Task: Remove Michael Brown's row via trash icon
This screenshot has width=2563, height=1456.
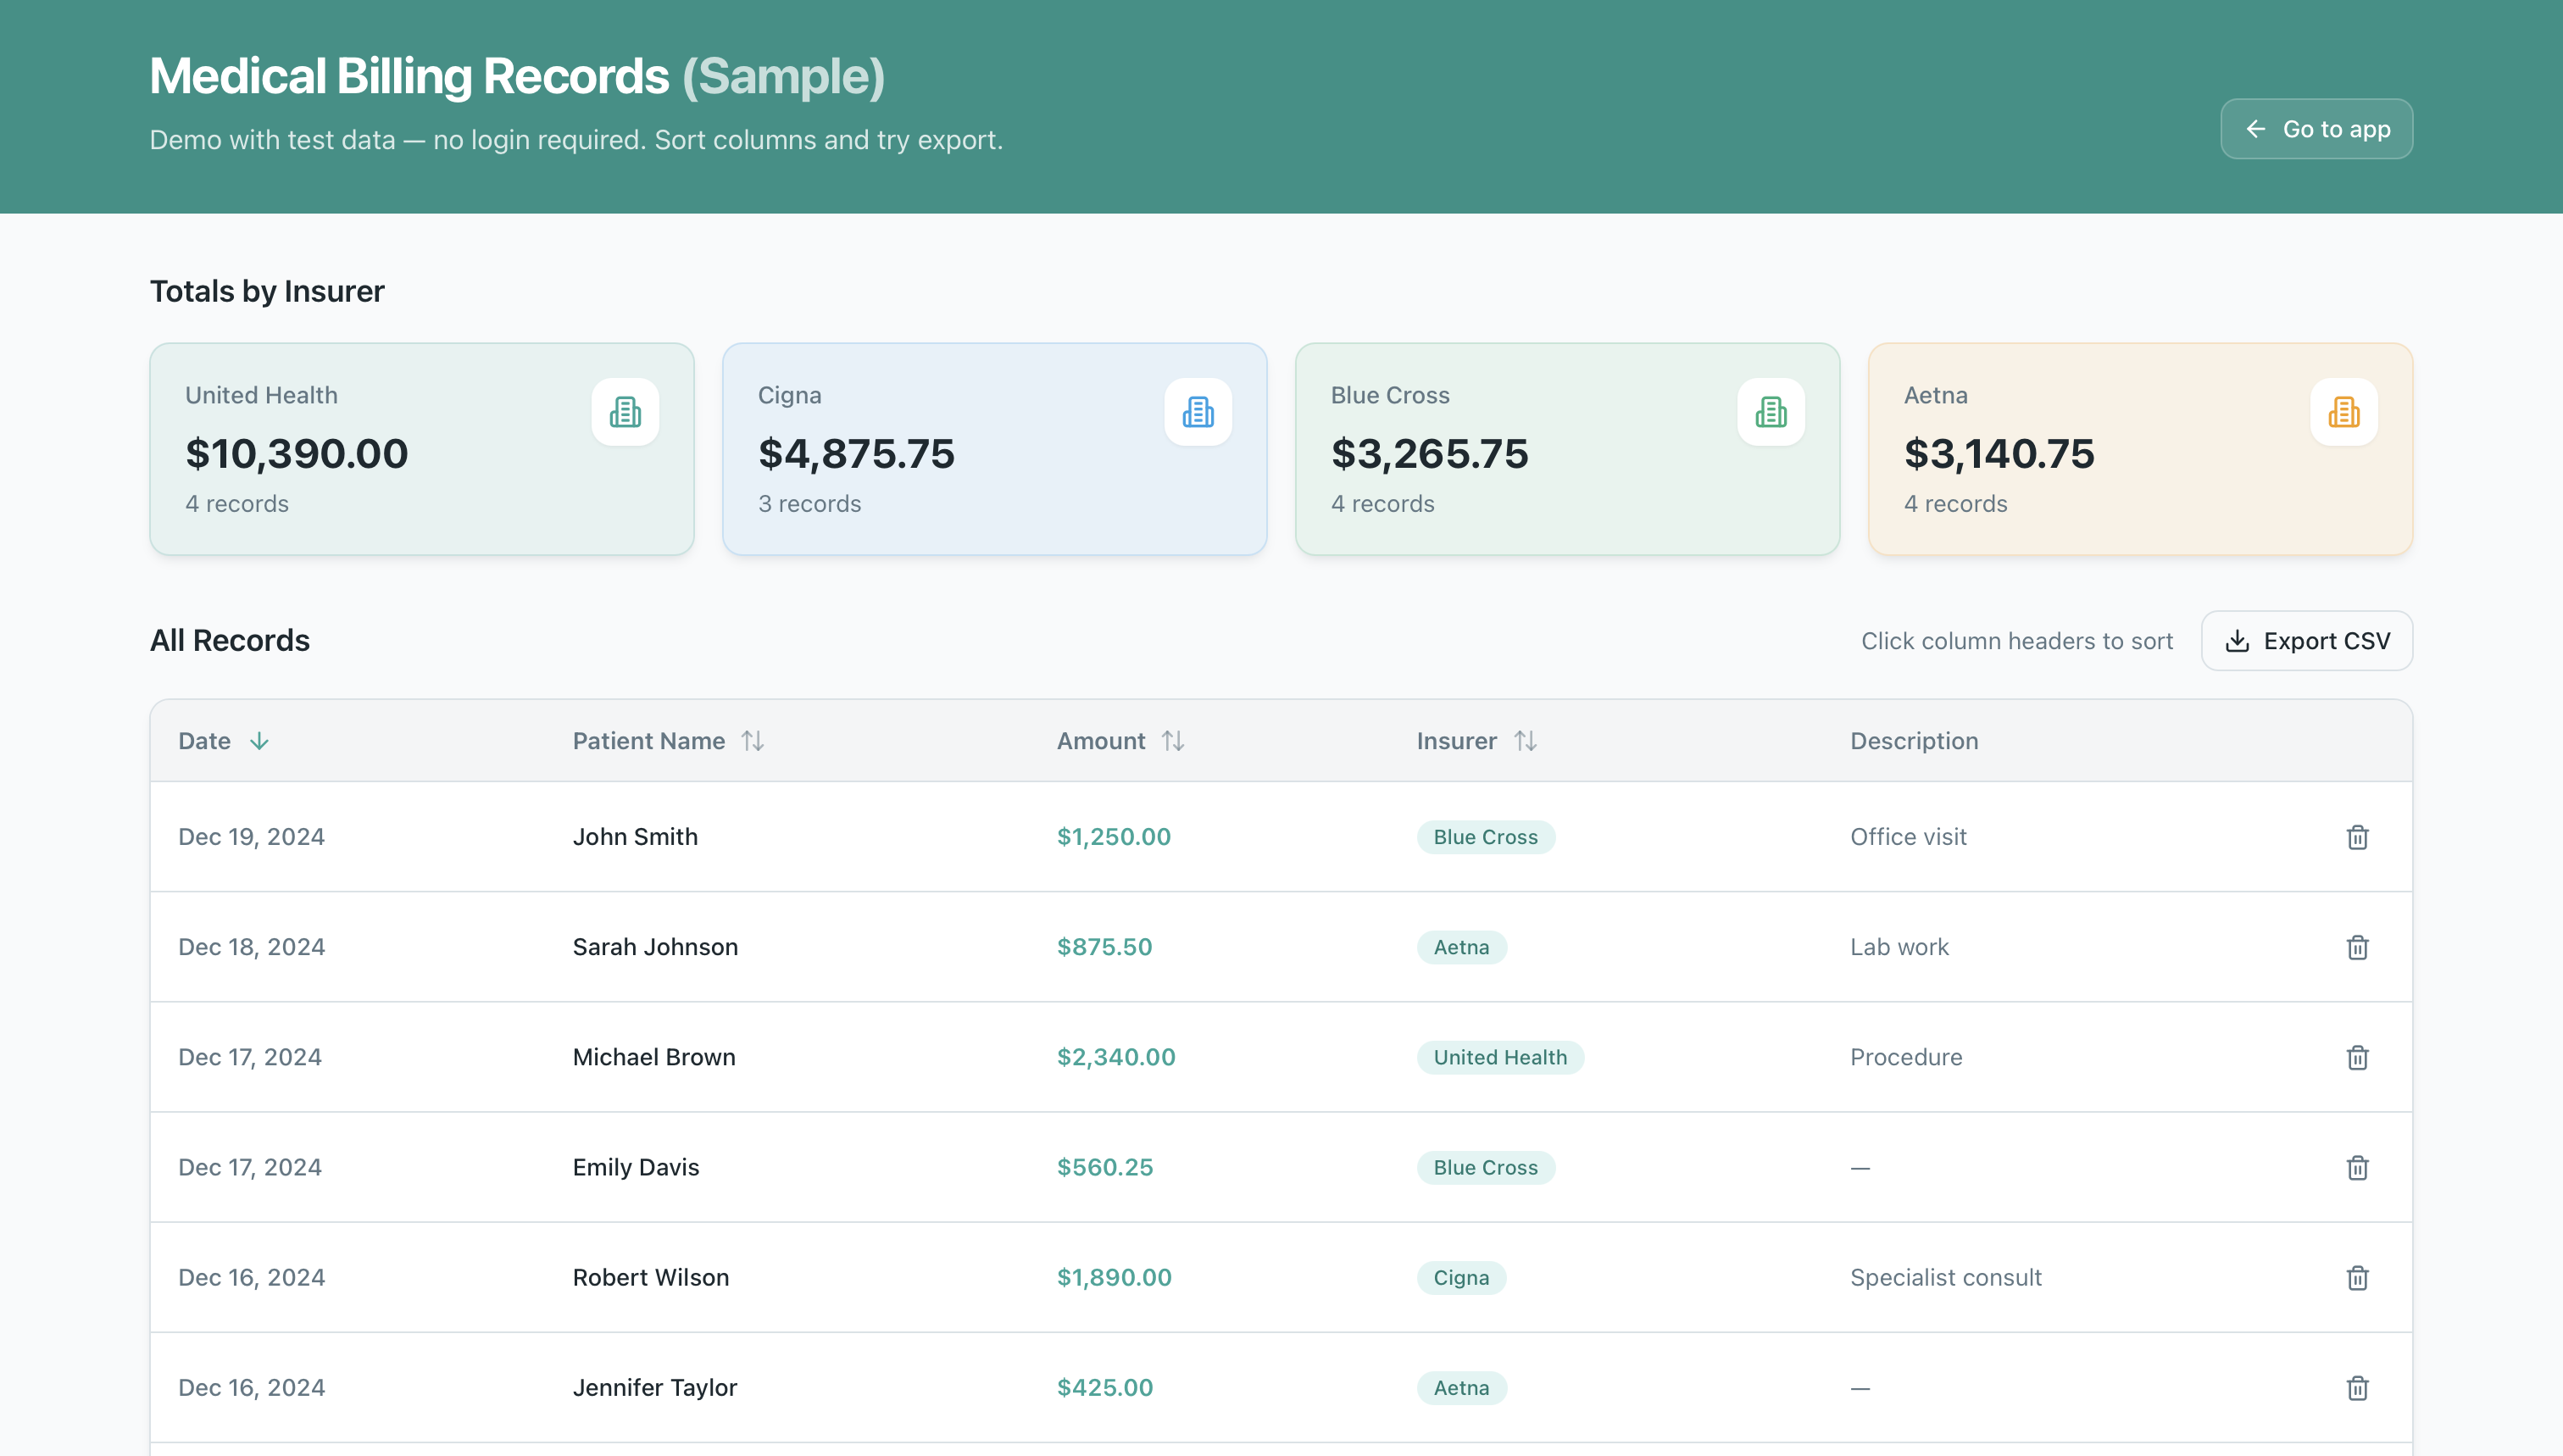Action: [2357, 1057]
